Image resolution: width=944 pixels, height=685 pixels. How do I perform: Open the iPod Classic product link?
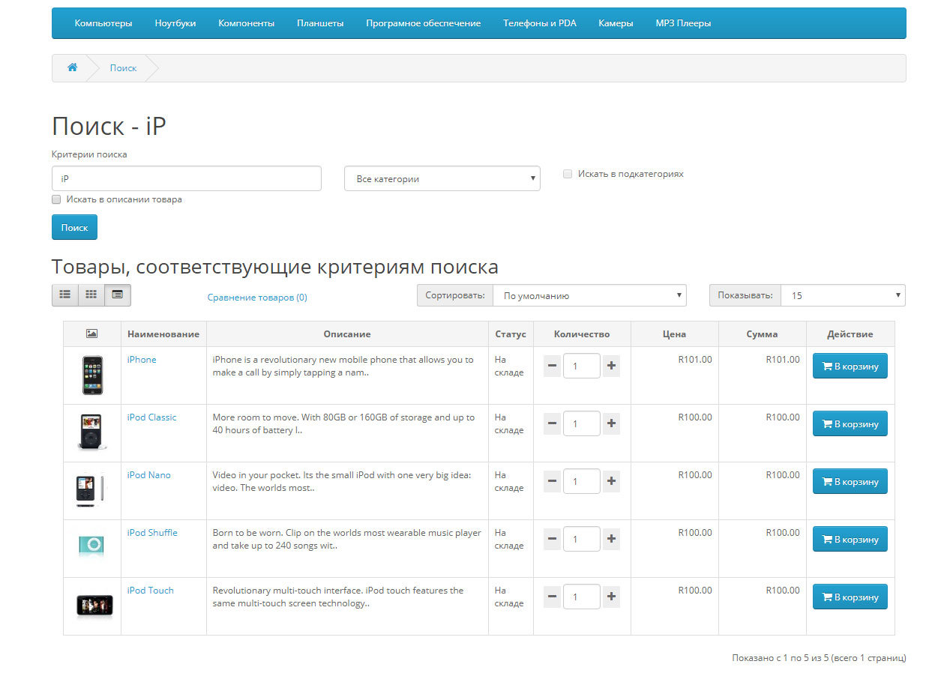(x=151, y=417)
